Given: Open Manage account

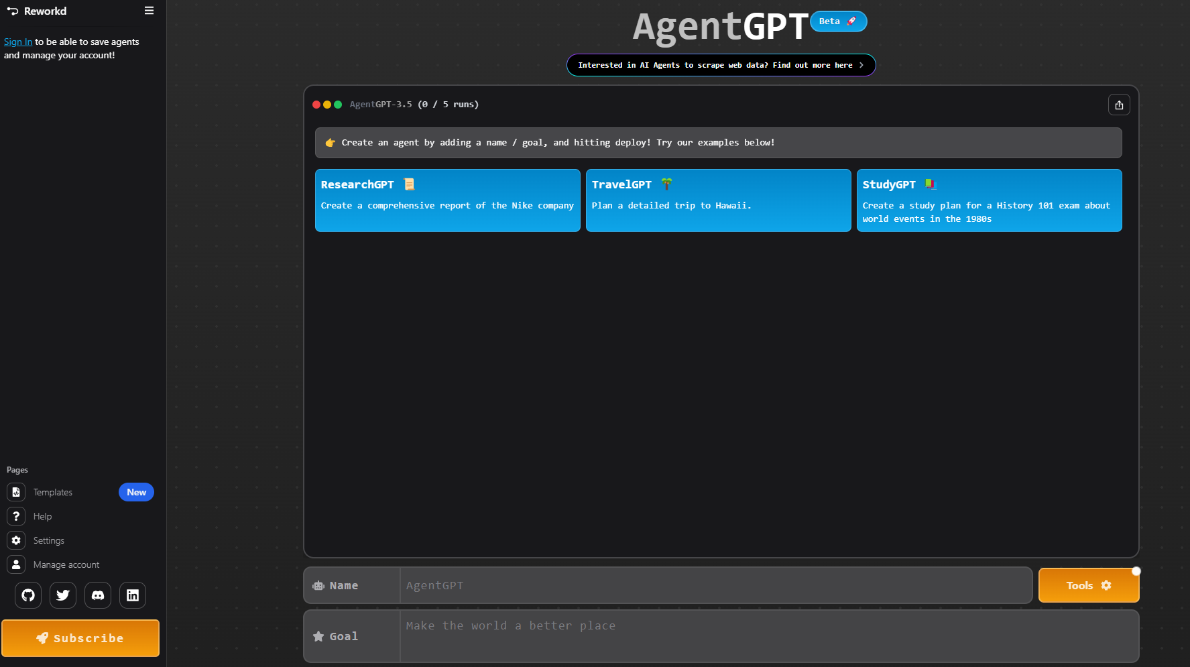Looking at the screenshot, I should (x=66, y=564).
